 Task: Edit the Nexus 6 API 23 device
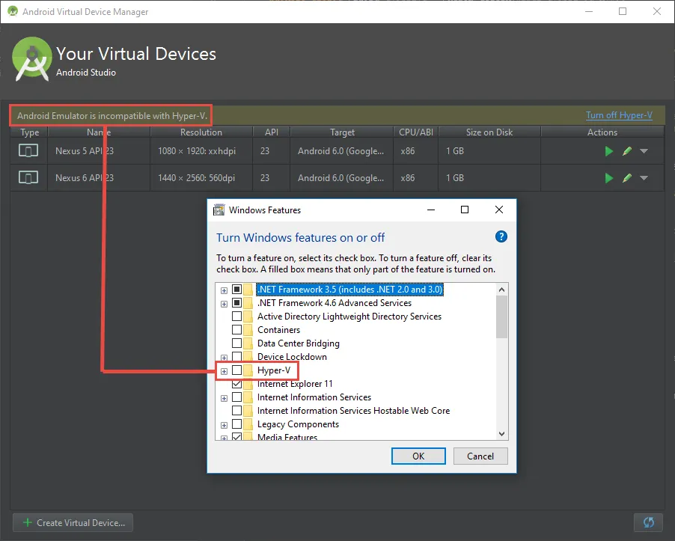coord(627,178)
